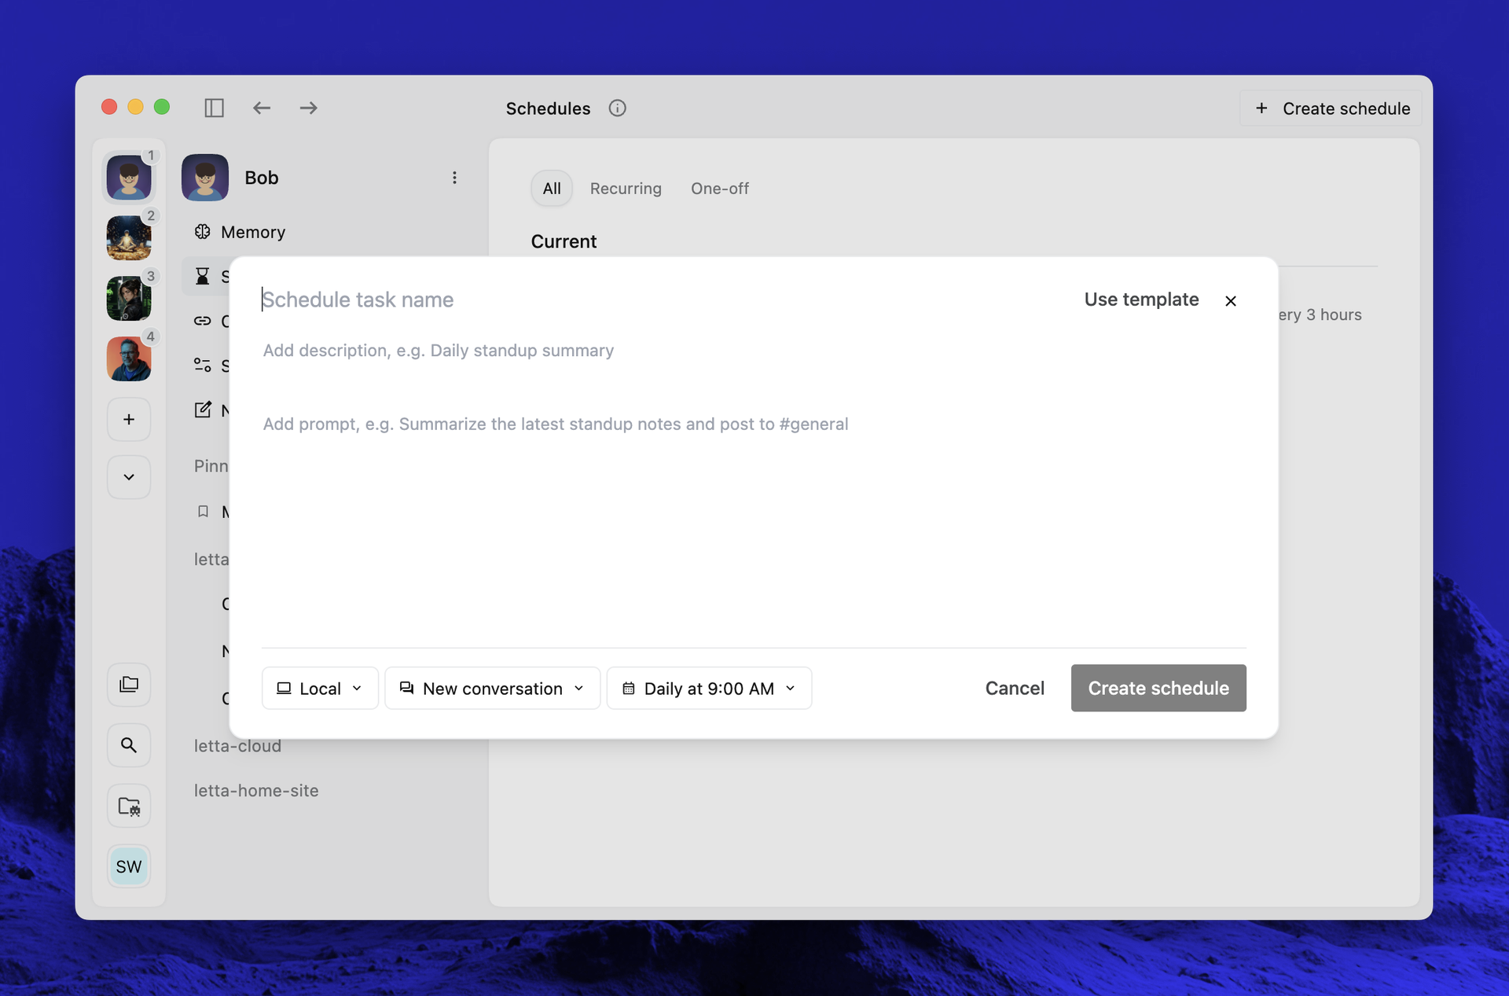Open the letta-home-site project
This screenshot has width=1509, height=996.
pyautogui.click(x=256, y=791)
